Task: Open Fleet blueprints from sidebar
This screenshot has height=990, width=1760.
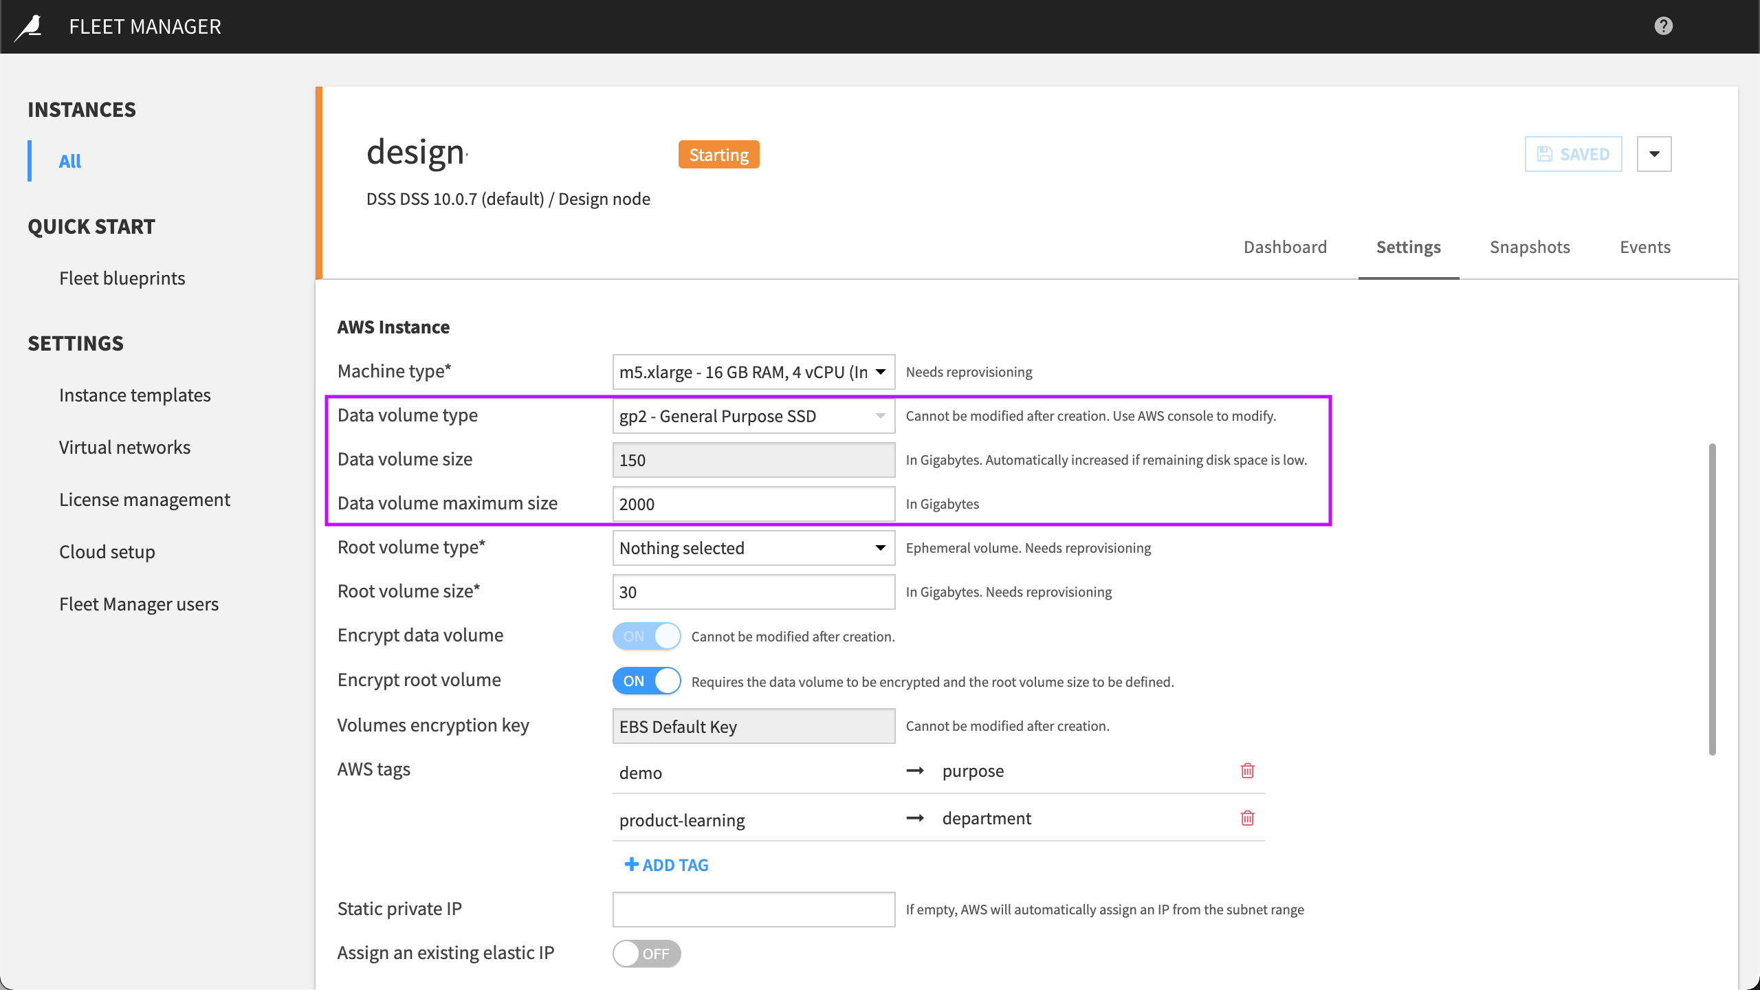Action: [122, 278]
